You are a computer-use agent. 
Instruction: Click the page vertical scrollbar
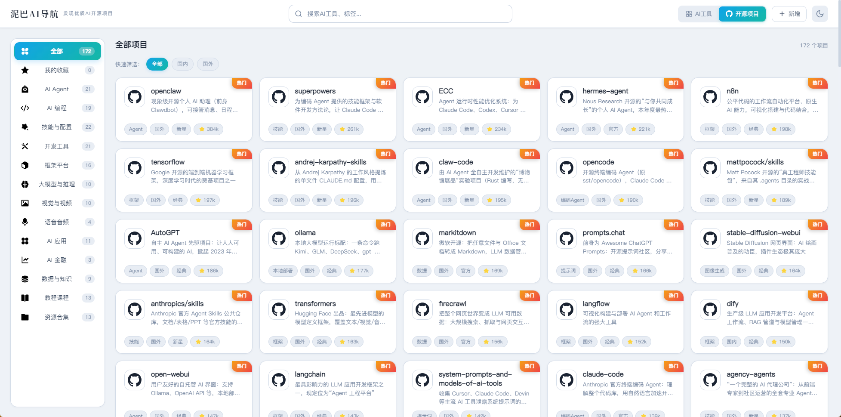point(839,34)
